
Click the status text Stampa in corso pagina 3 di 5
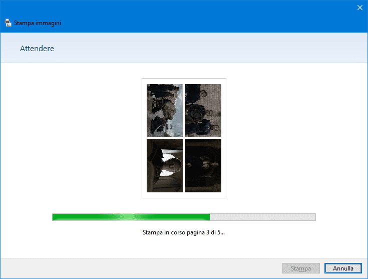pos(184,233)
